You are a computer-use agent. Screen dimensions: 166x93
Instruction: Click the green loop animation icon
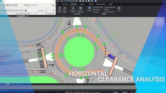click(x=16, y=5)
